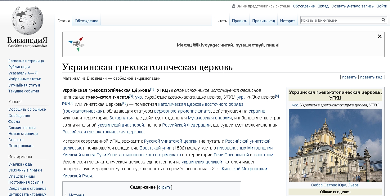The width and height of the screenshot is (390, 196).
Task: Click 'Пожертвовать' in sidebar
Action: tap(21, 146)
